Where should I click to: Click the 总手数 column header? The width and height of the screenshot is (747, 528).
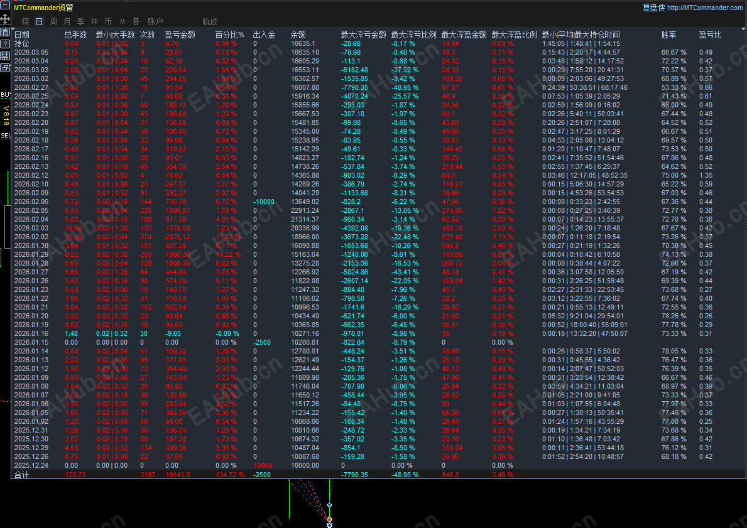click(x=76, y=35)
